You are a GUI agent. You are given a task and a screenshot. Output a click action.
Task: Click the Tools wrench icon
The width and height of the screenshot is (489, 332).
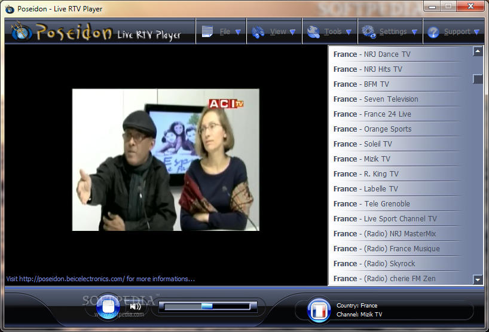click(313, 32)
